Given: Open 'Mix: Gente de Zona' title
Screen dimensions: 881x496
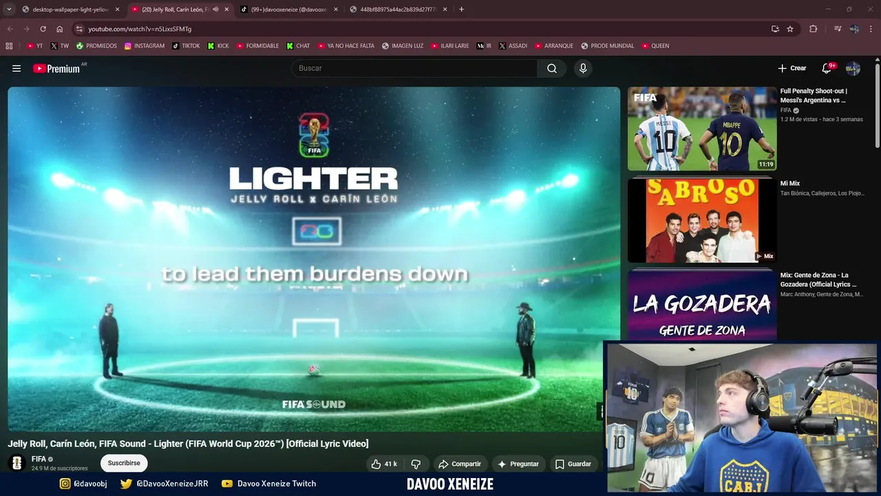Looking at the screenshot, I should pyautogui.click(x=818, y=280).
